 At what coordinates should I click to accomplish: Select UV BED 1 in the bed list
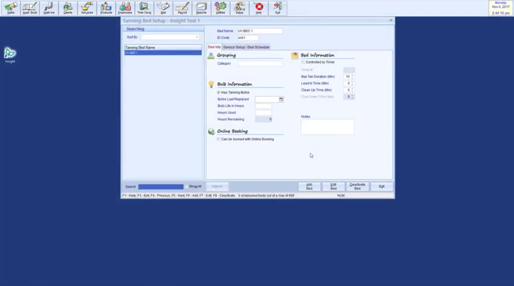163,53
